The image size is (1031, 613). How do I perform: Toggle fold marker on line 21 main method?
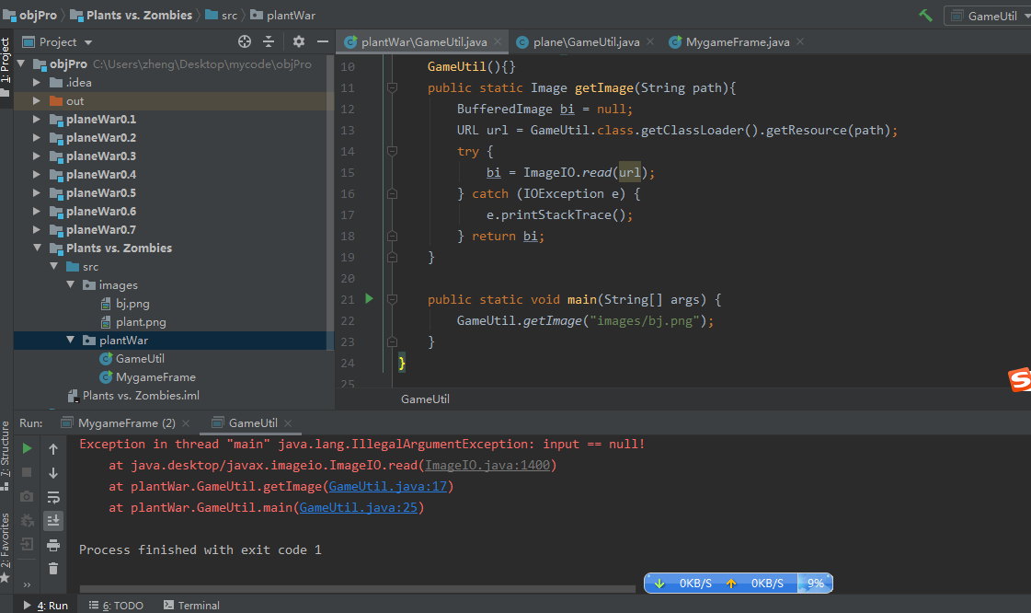(x=392, y=299)
